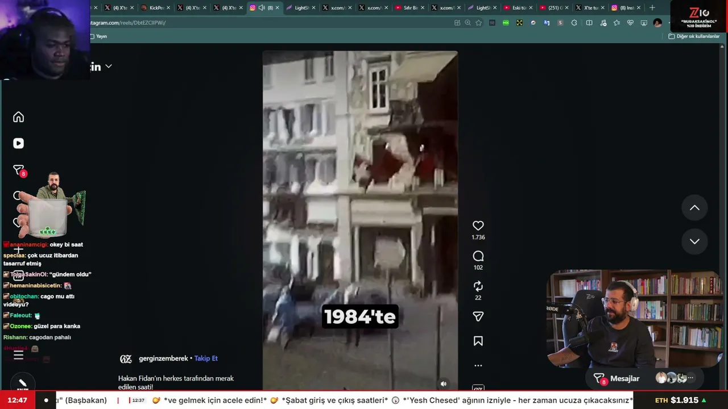Open gerginzemberek profile name link
Image resolution: width=728 pixels, height=409 pixels.
(x=163, y=358)
